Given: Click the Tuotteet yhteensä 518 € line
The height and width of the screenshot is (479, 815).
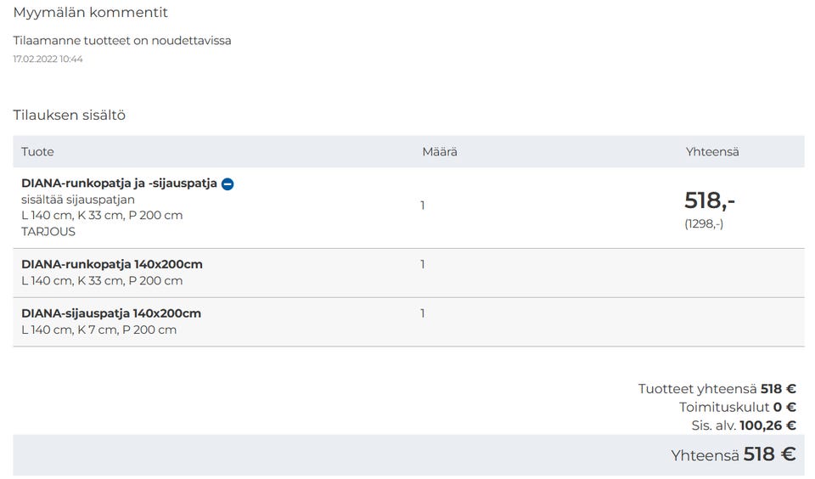Looking at the screenshot, I should 717,389.
